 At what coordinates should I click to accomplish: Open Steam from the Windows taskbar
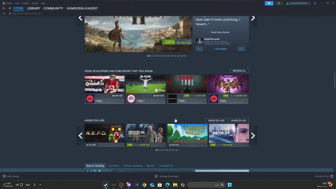point(106,185)
